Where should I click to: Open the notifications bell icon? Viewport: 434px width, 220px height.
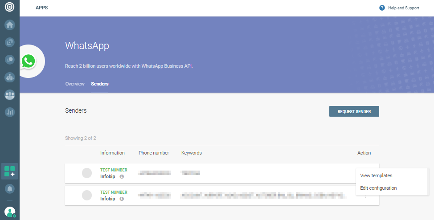pos(9,189)
